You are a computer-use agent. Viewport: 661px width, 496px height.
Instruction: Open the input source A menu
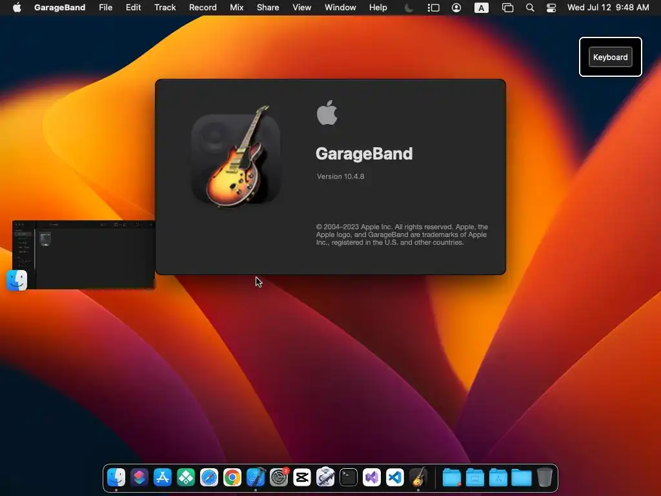click(x=481, y=8)
